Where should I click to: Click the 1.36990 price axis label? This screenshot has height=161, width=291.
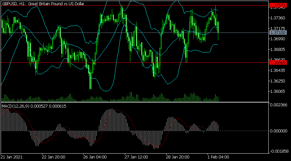[x=277, y=39]
